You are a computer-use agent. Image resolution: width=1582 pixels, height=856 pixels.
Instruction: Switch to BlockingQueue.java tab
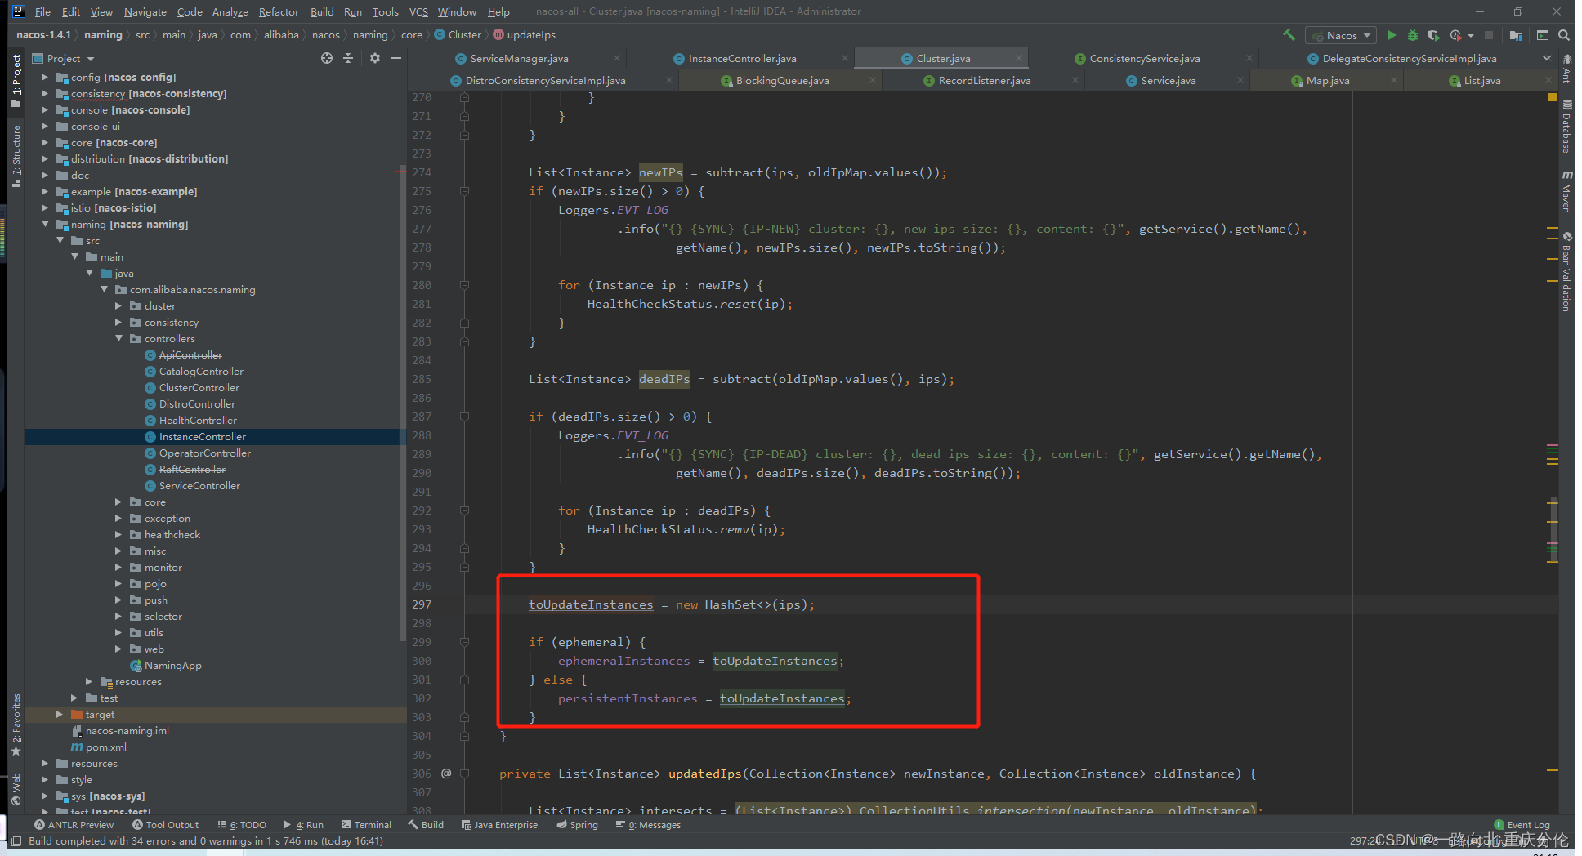click(782, 80)
